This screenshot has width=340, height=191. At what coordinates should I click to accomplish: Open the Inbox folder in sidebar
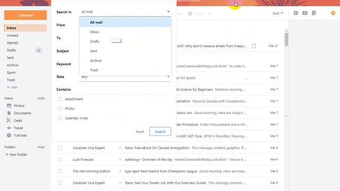click(25, 28)
